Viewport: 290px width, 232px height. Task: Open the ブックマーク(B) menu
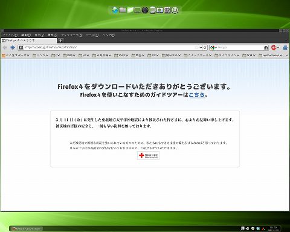[72, 35]
